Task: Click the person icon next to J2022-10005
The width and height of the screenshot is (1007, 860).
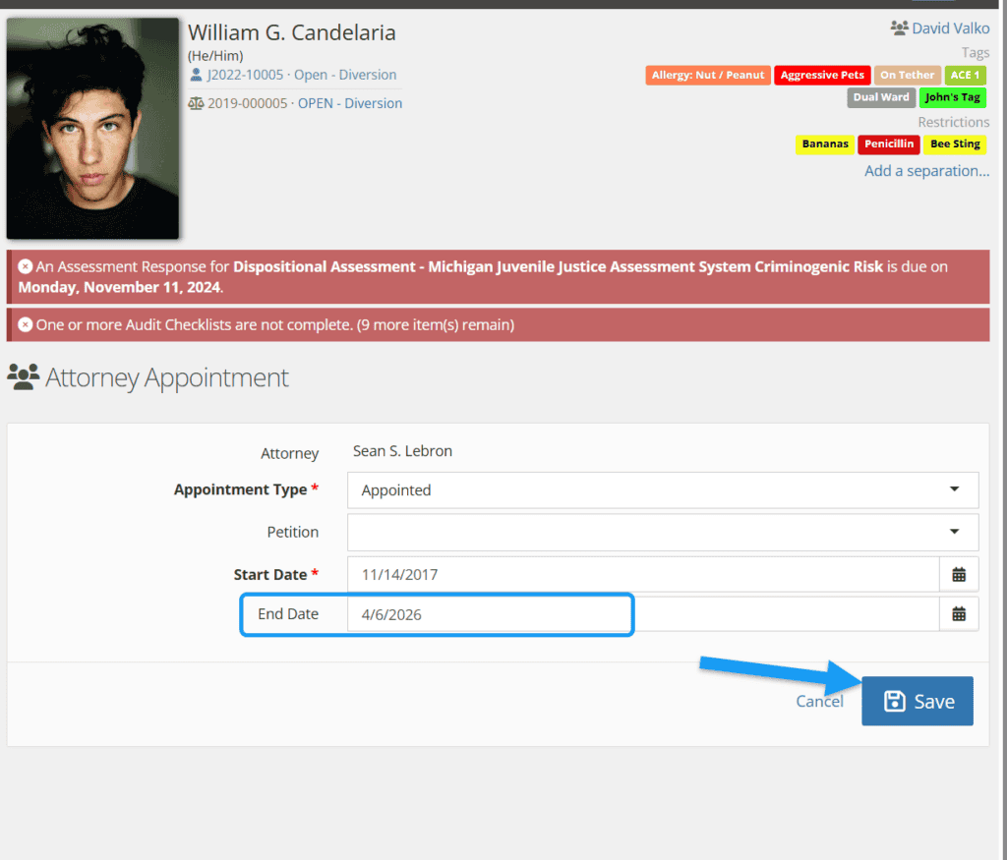Action: coord(196,75)
